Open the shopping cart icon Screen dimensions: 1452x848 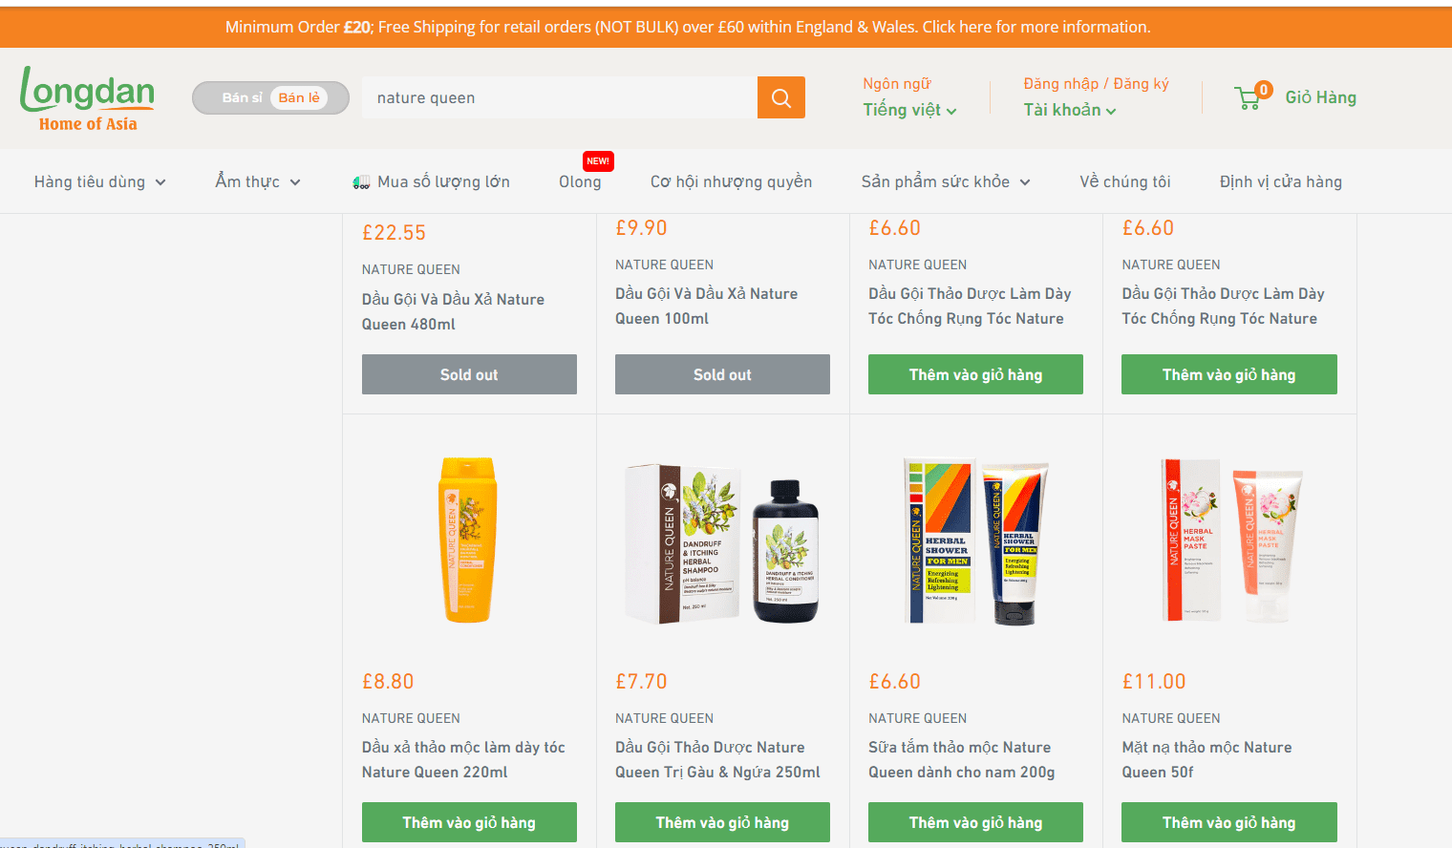pyautogui.click(x=1249, y=97)
